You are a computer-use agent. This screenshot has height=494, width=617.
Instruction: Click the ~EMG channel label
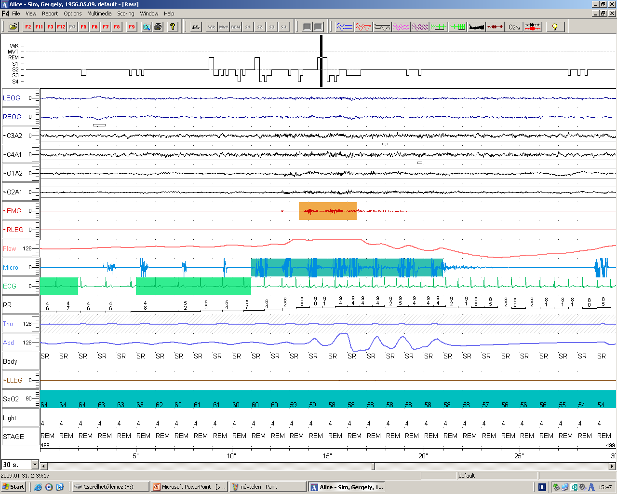coord(12,211)
